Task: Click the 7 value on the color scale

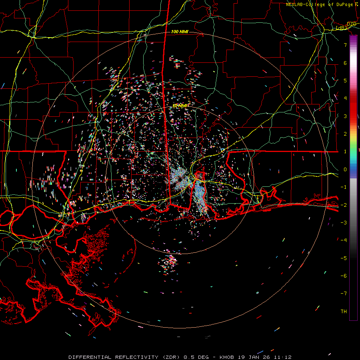Action: click(x=345, y=45)
